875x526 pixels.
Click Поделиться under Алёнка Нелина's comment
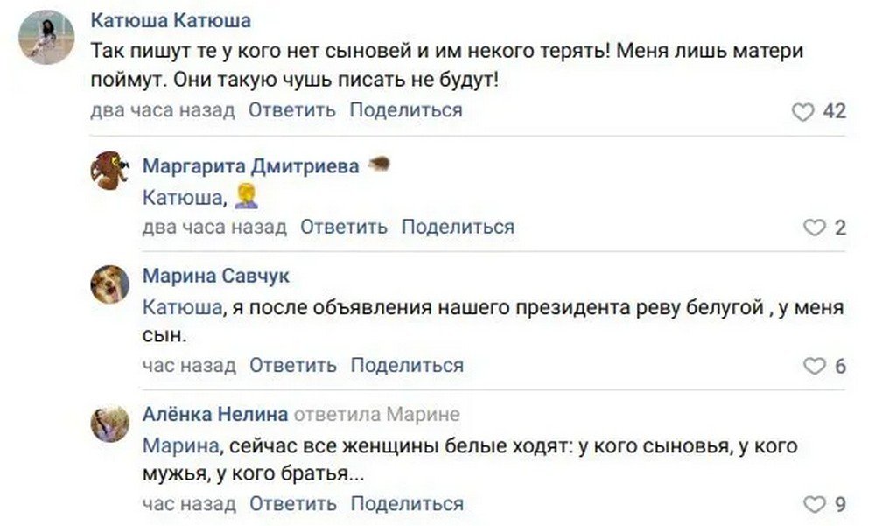407,504
